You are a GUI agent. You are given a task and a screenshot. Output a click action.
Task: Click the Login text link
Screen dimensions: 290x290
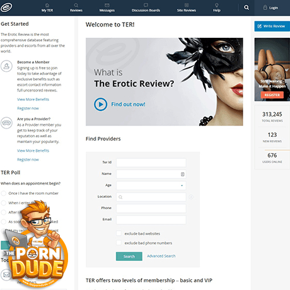pos(274,8)
